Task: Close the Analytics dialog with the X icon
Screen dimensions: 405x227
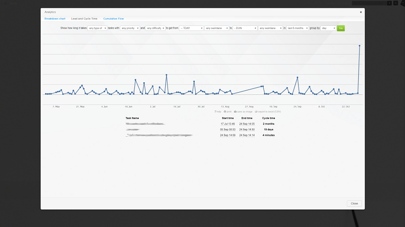Action: click(361, 12)
